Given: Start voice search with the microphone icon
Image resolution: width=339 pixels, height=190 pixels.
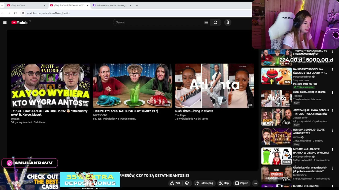Looking at the screenshot, I should coord(228,22).
